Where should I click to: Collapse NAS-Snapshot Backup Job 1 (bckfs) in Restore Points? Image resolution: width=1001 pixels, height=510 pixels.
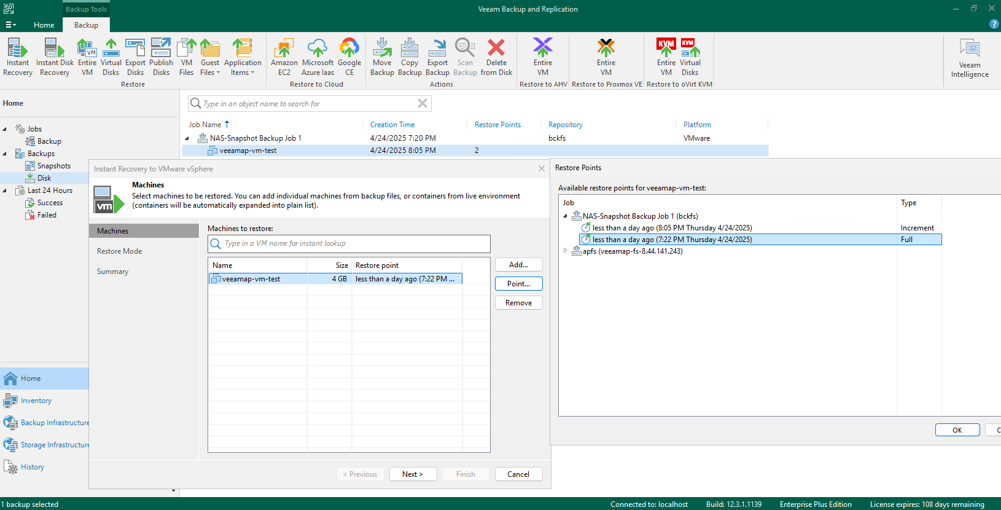tap(565, 216)
